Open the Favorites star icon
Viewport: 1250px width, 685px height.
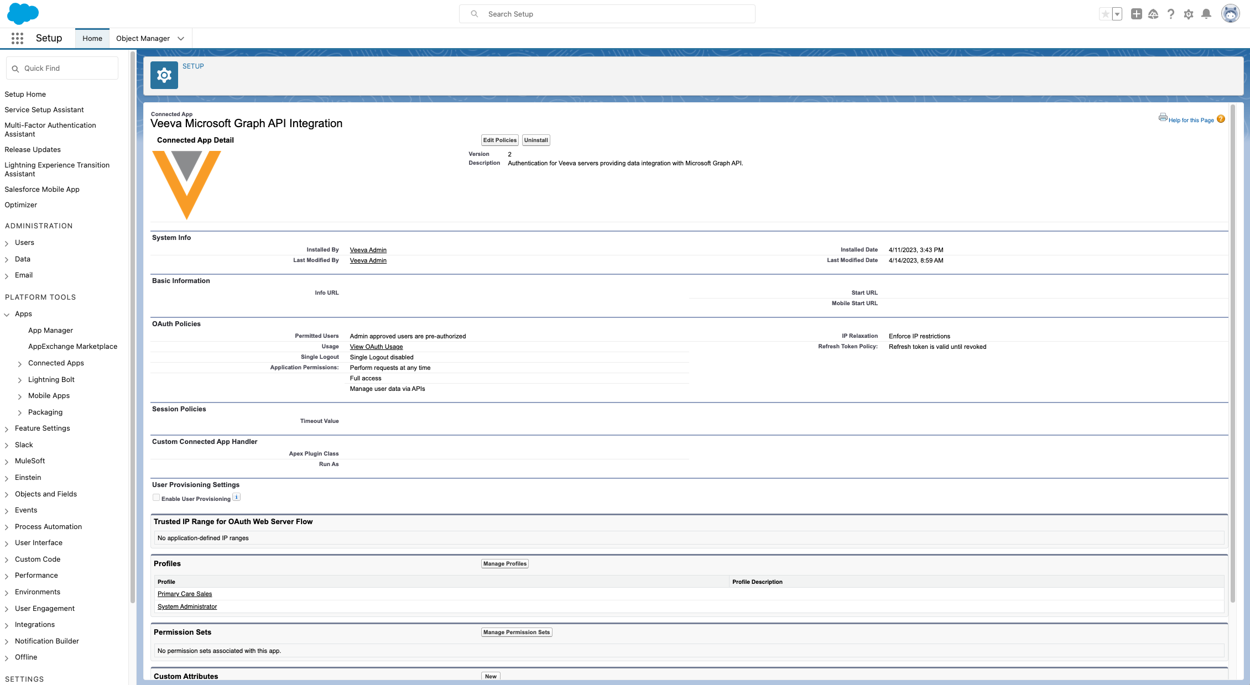click(1105, 14)
